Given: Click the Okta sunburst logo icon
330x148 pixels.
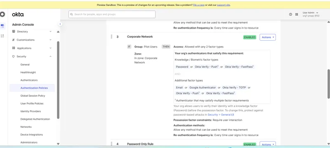Looking at the screenshot, I should (2, 14).
